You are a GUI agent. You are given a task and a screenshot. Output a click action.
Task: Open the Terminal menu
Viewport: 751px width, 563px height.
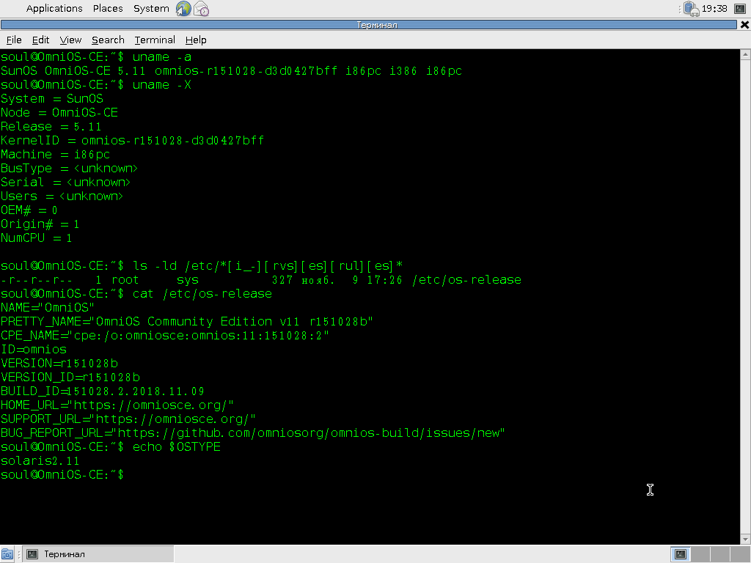tap(155, 40)
